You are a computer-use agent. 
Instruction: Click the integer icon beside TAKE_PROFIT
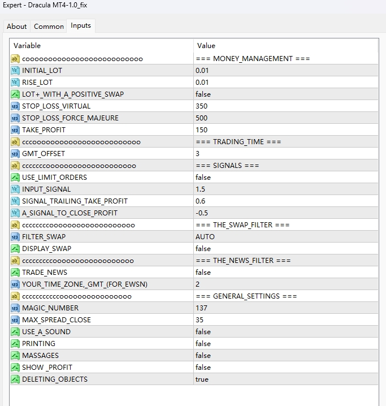[15, 130]
